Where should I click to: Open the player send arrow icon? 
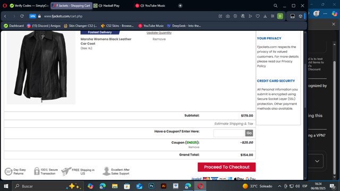tap(250, 16)
